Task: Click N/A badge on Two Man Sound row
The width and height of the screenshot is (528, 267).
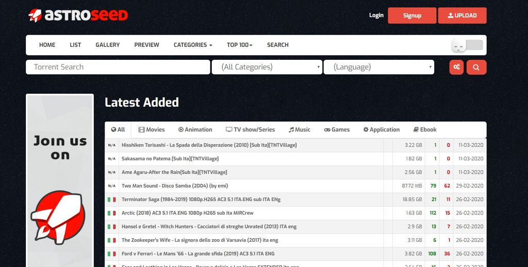Action: click(x=112, y=186)
